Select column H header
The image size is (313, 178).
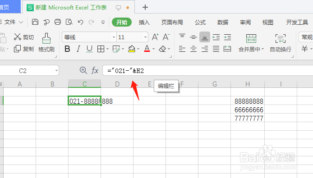(248, 84)
